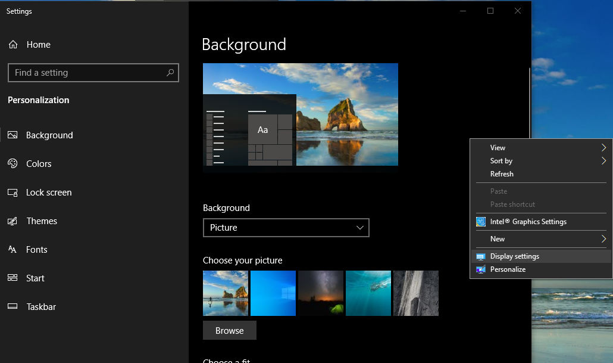Open Background settings via its picture icon
Viewport: 613px width, 363px height.
(x=12, y=135)
